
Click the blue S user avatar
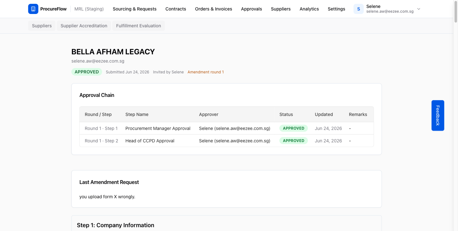tap(358, 9)
